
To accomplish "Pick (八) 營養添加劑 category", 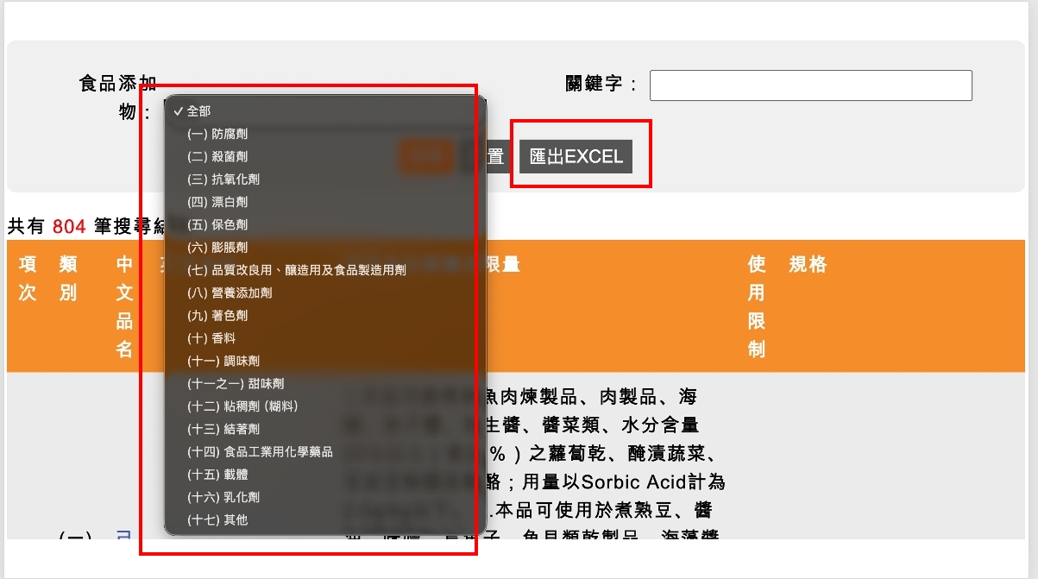I will point(230,293).
